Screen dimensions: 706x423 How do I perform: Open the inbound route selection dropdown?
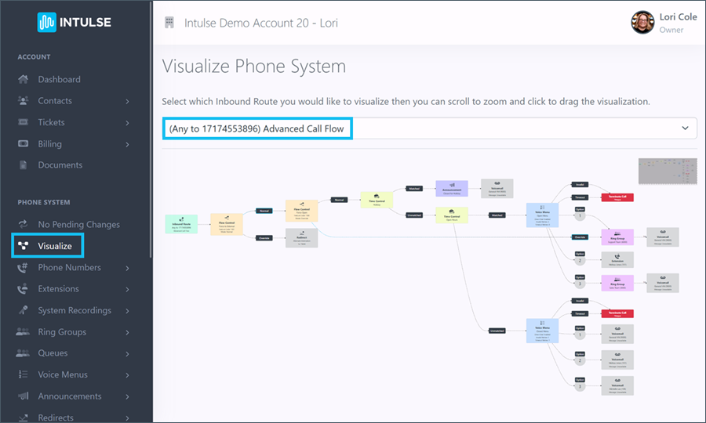pos(429,128)
